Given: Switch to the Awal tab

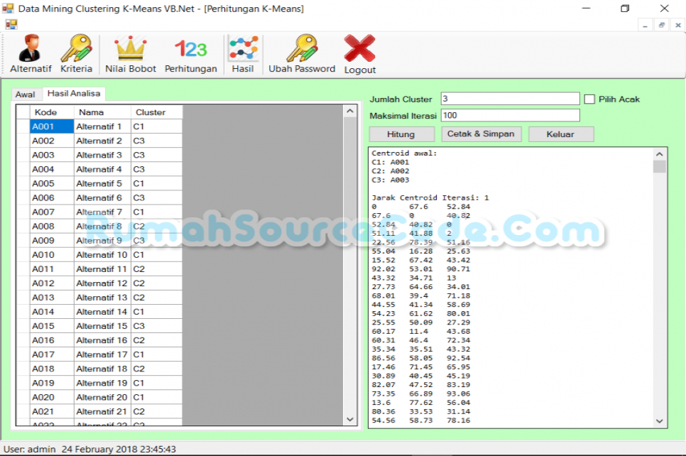Looking at the screenshot, I should click(26, 94).
